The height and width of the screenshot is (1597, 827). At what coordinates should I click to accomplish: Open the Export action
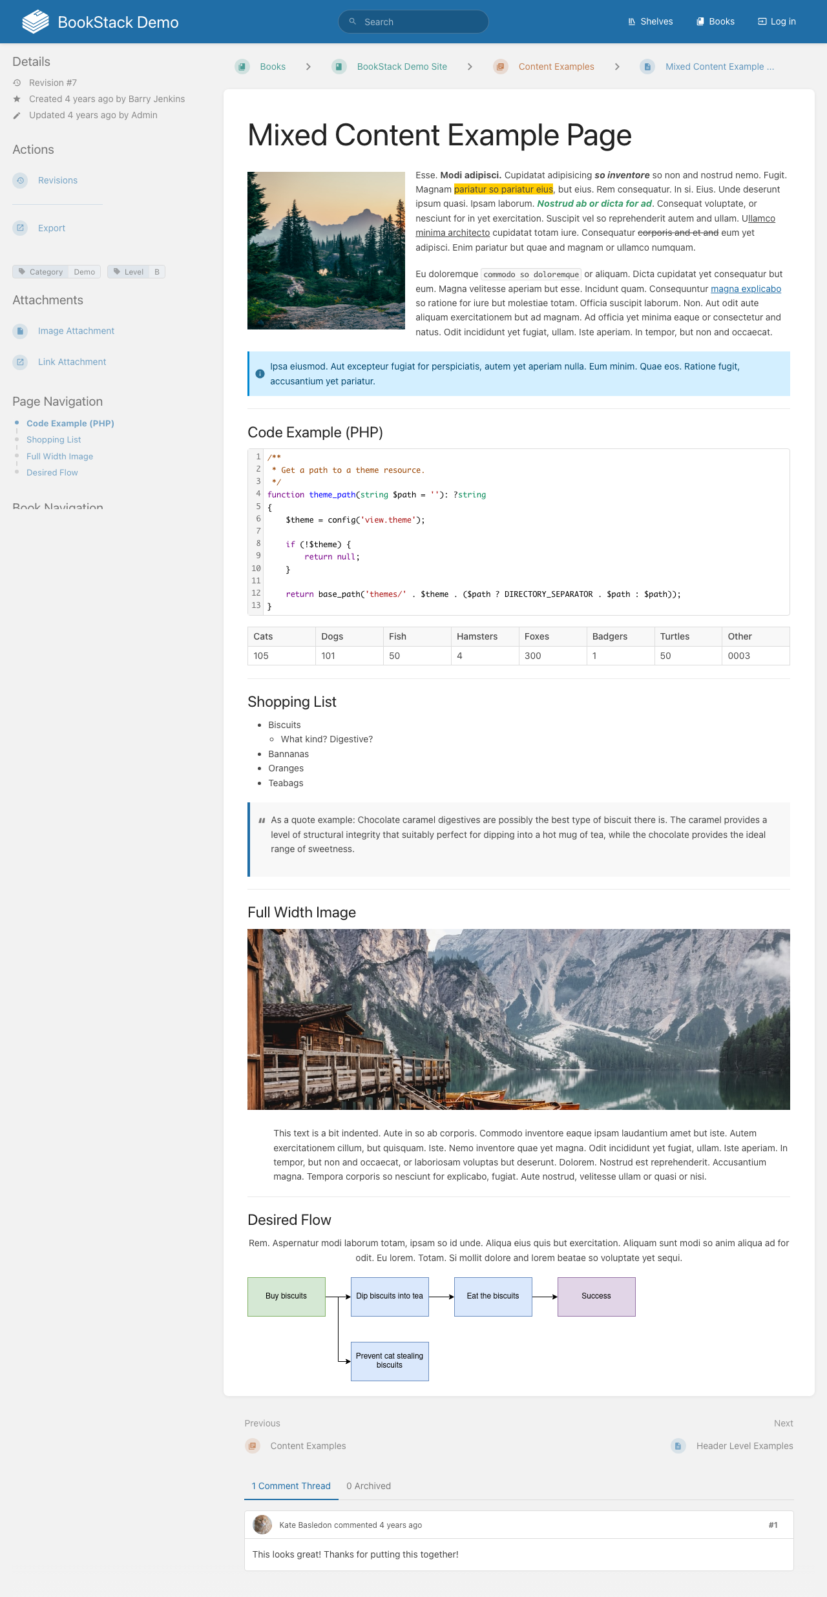[x=52, y=228]
